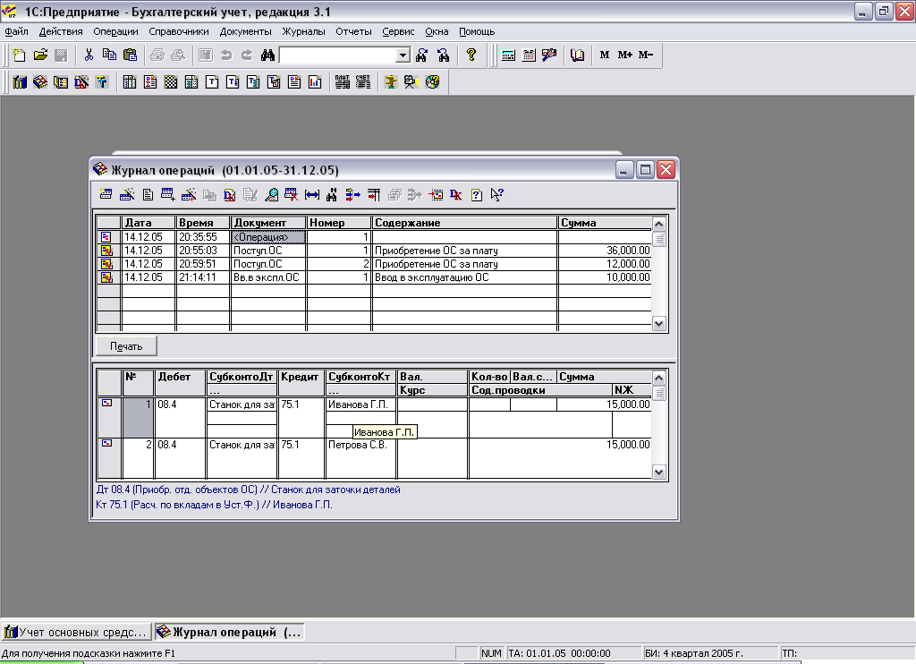Click the Время column header
916x664 pixels.
point(203,223)
